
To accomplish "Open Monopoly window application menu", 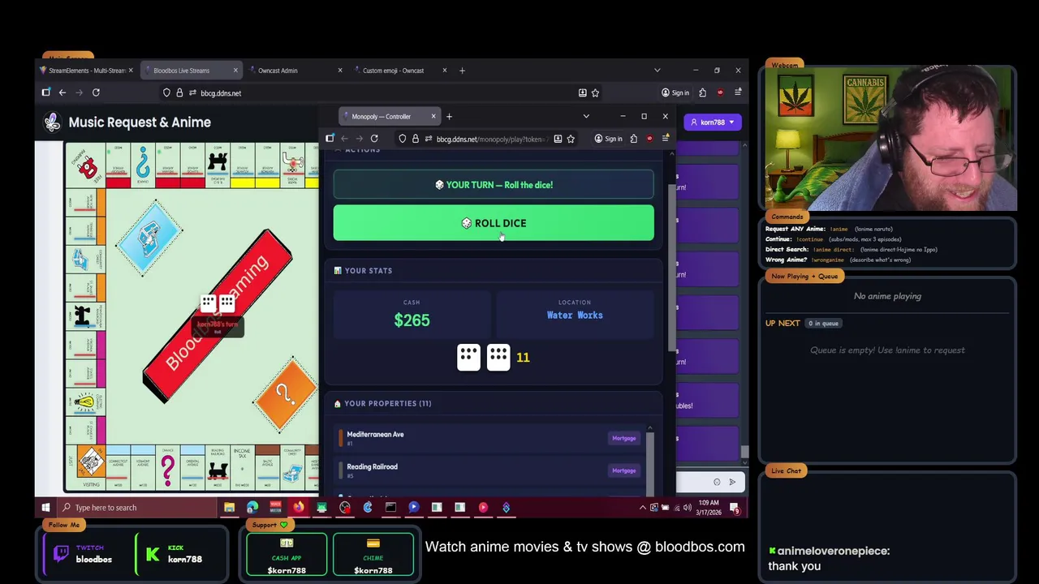I will 665,139.
